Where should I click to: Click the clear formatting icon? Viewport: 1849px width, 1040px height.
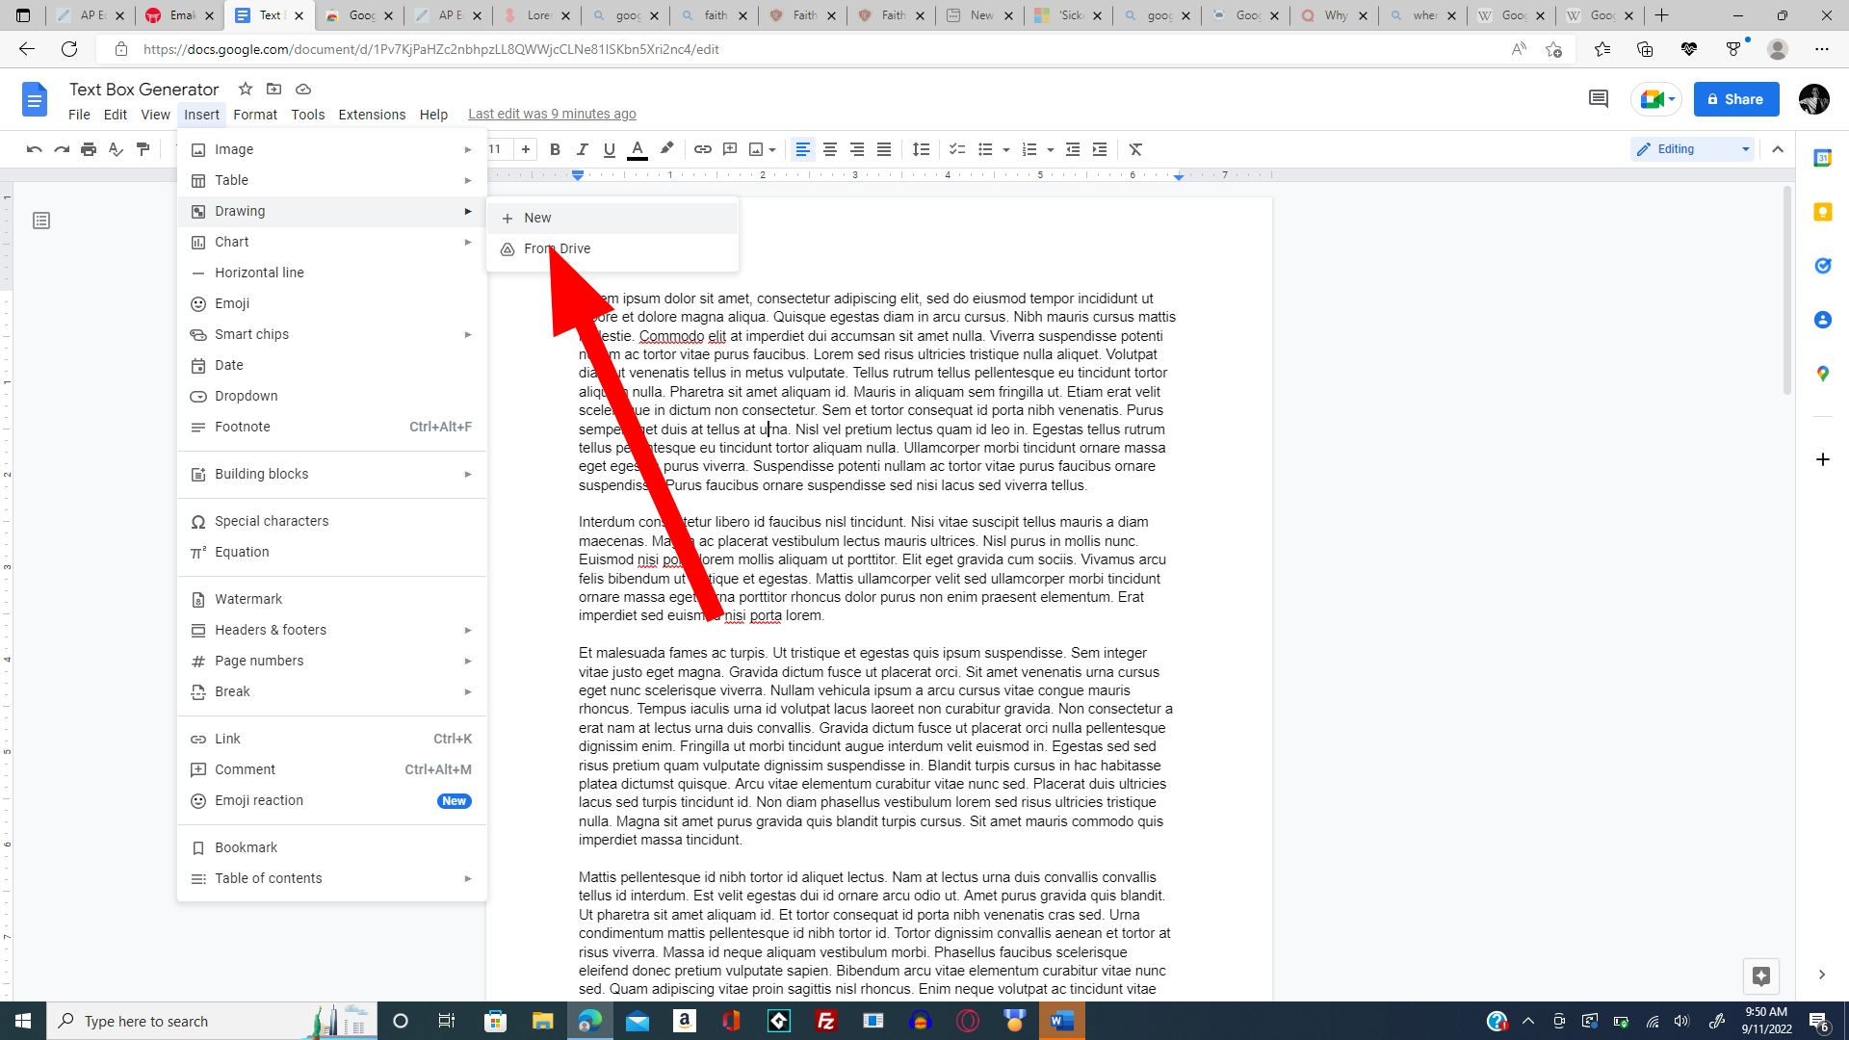pos(1136,148)
